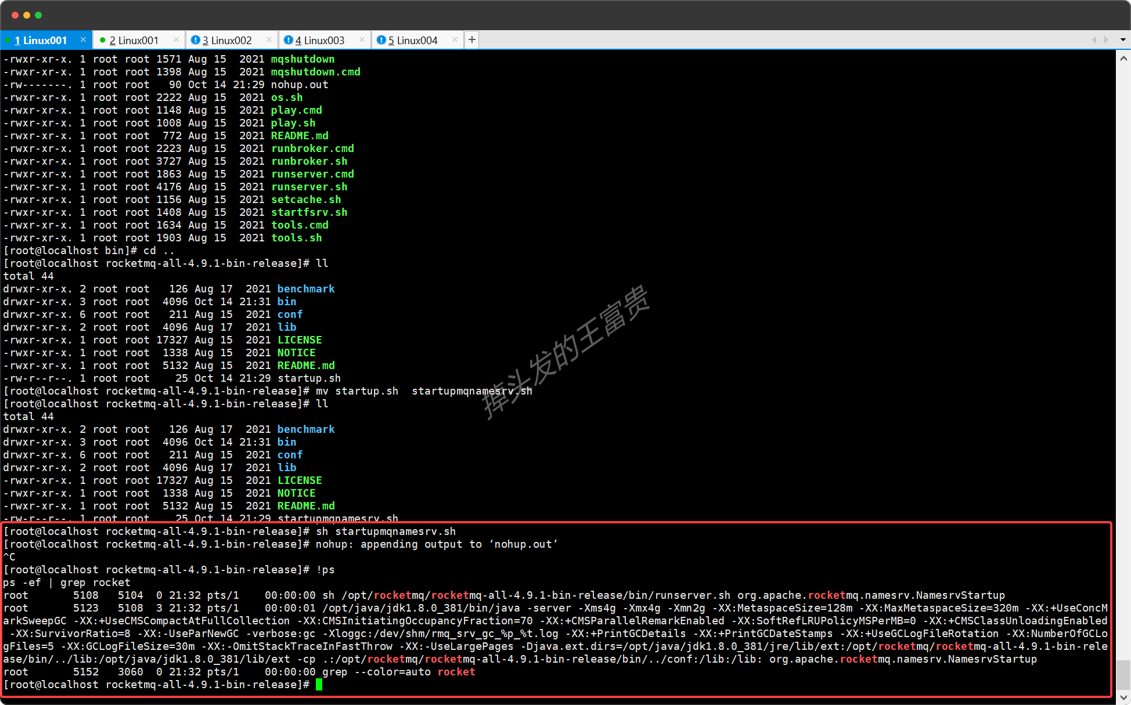Switch to the 3 Linux002 tab
This screenshot has width=1131, height=705.
click(x=227, y=40)
